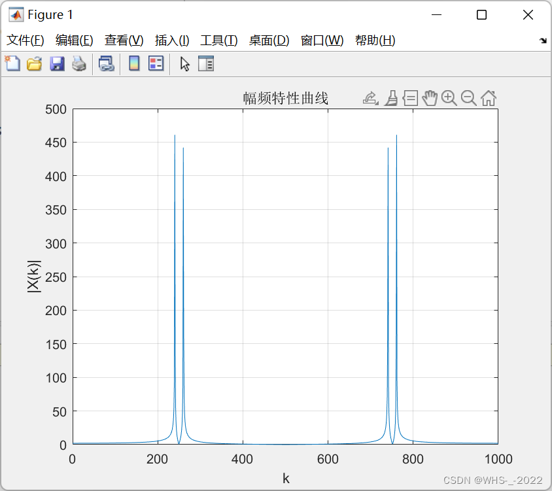Minimize the Figure 1 window
Viewport: 552px width, 491px height.
[x=436, y=15]
